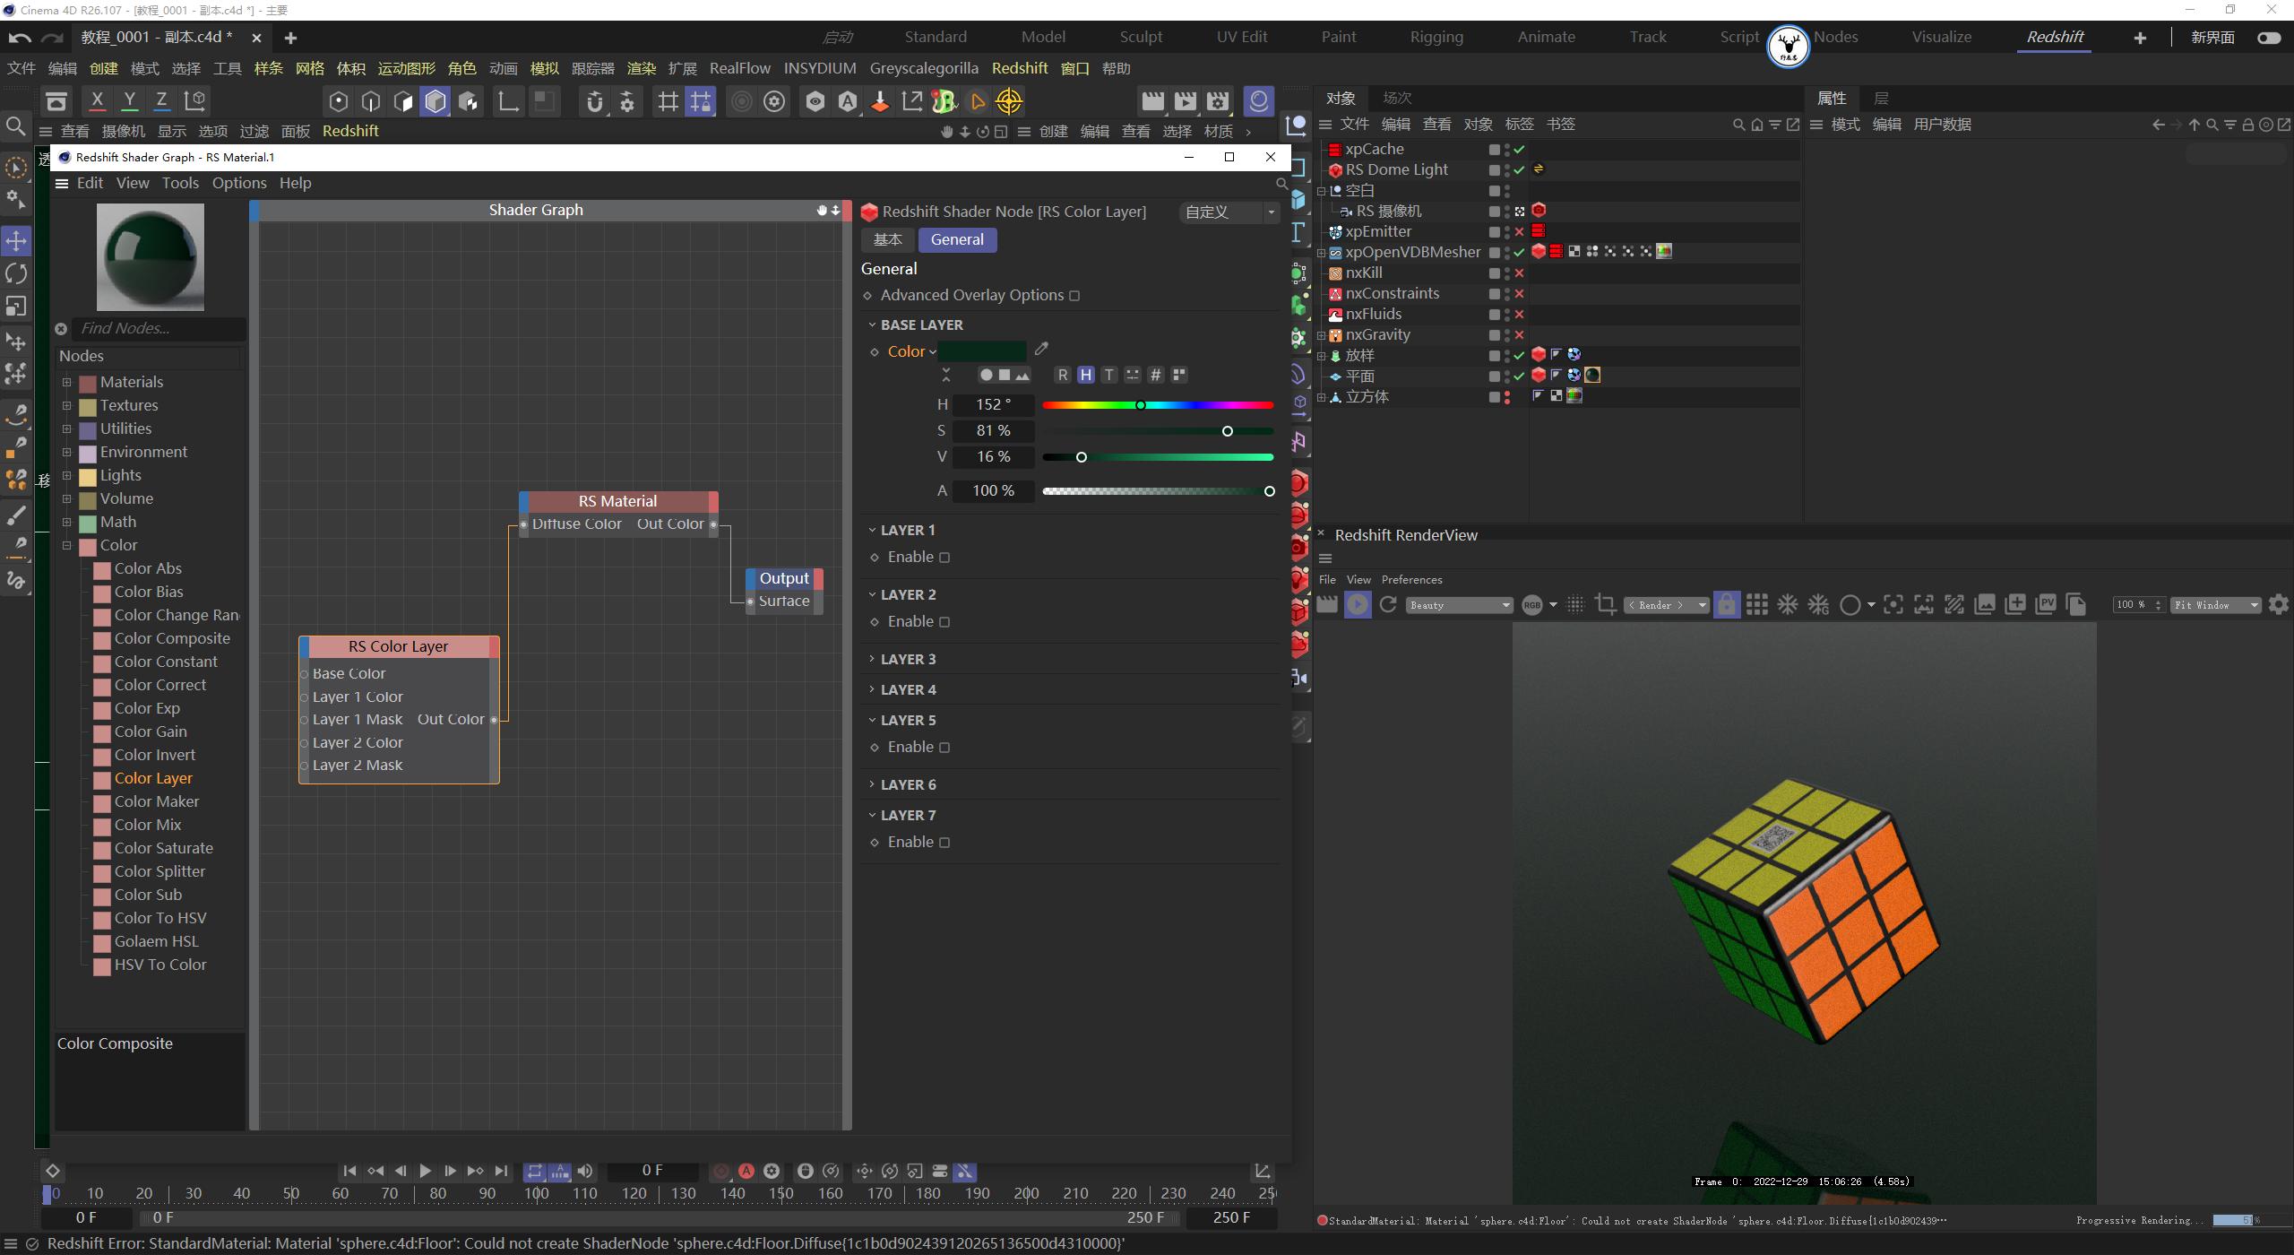Viewport: 2294px width, 1255px height.
Task: Toggle the green enable checkmark on RS Dome Light
Action: 1519,169
